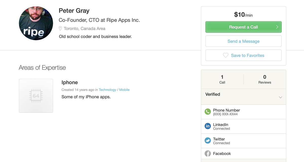Click the Facebook logo icon
This screenshot has width=304, height=162.
point(208,153)
